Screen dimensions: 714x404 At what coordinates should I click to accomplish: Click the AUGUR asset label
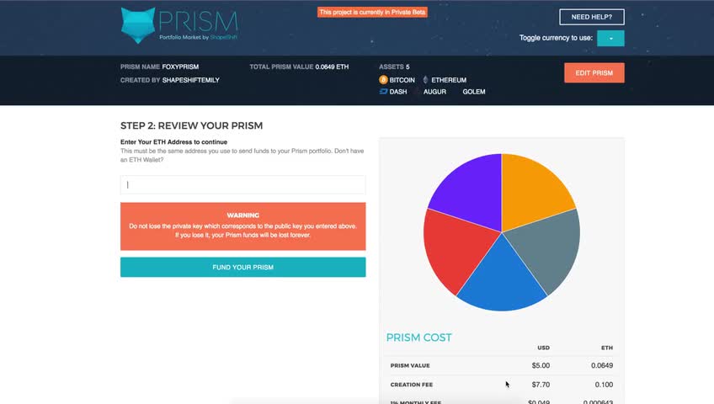click(x=434, y=92)
